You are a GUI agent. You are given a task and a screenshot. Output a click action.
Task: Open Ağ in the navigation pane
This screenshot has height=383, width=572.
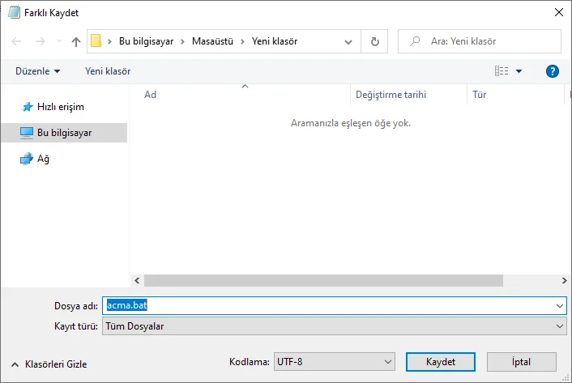tap(43, 160)
